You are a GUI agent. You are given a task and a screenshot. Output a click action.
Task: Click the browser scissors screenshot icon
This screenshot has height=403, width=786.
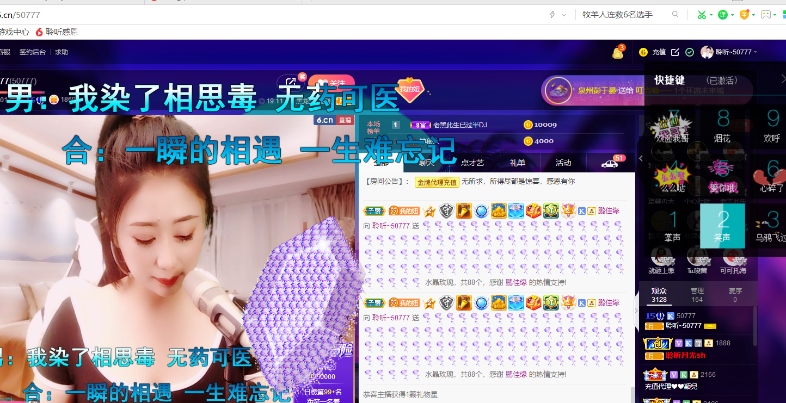point(702,15)
